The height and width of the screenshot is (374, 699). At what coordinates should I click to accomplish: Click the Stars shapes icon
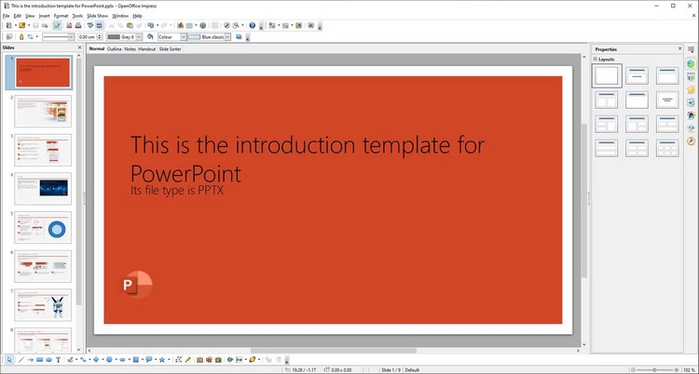(x=162, y=360)
